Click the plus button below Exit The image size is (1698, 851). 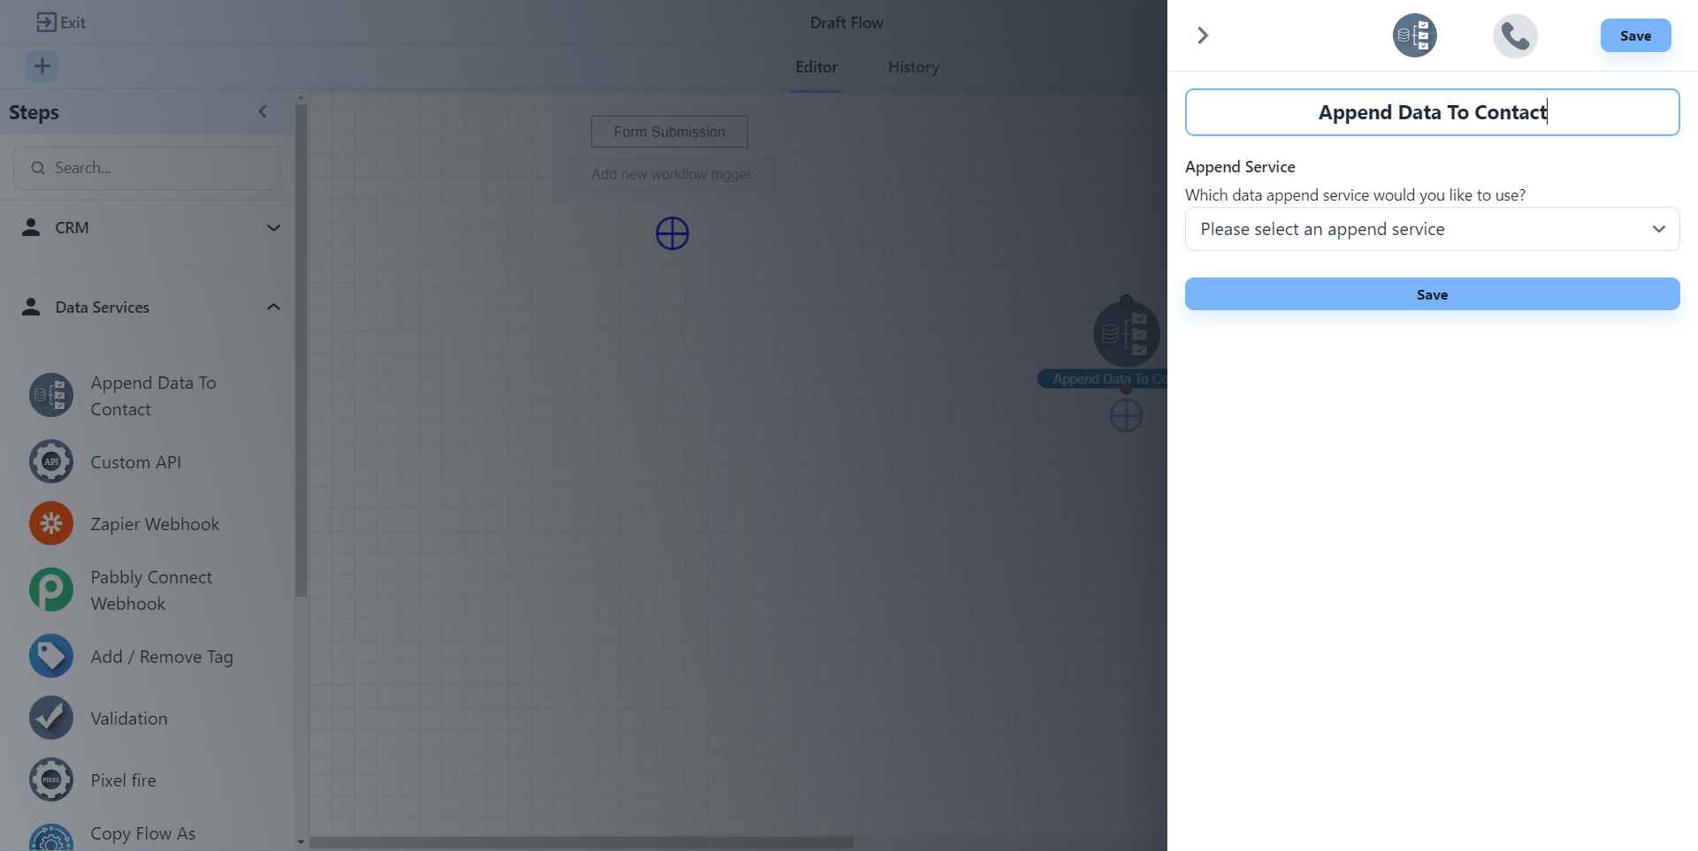[x=42, y=66]
